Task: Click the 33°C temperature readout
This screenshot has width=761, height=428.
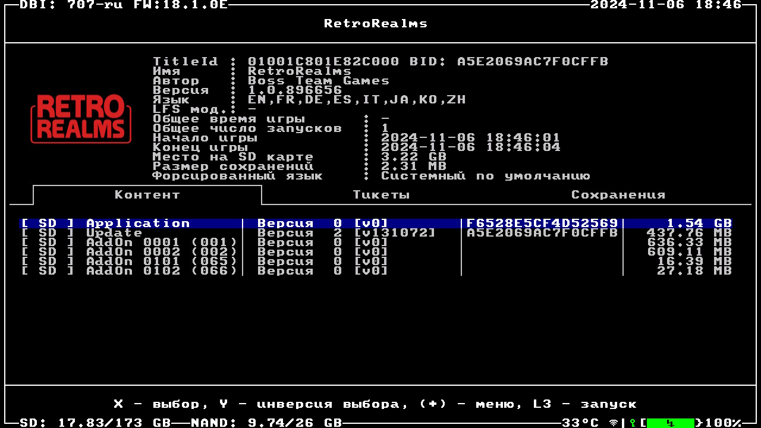Action: point(581,423)
